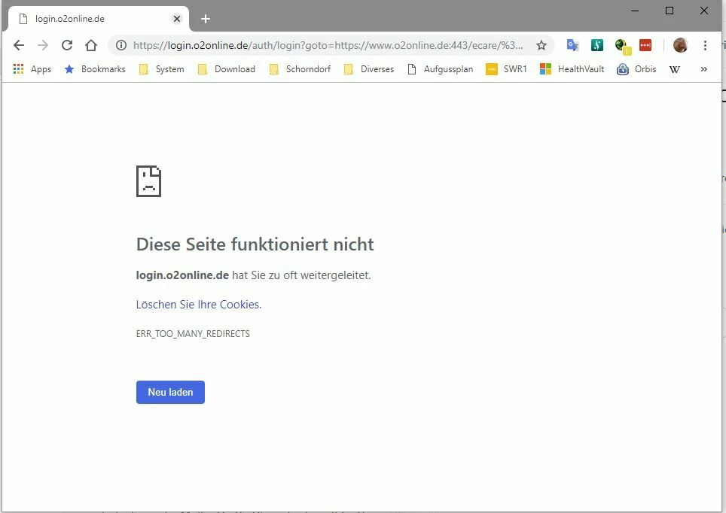Image resolution: width=726 pixels, height=513 pixels.
Task: Bookmark this page with the star icon
Action: (541, 45)
